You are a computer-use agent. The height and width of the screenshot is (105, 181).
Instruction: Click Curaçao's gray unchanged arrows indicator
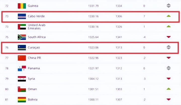(168, 47)
